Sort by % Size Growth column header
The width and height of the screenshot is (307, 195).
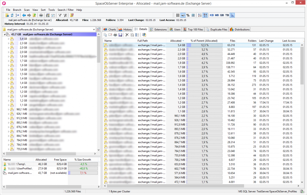[83, 160]
